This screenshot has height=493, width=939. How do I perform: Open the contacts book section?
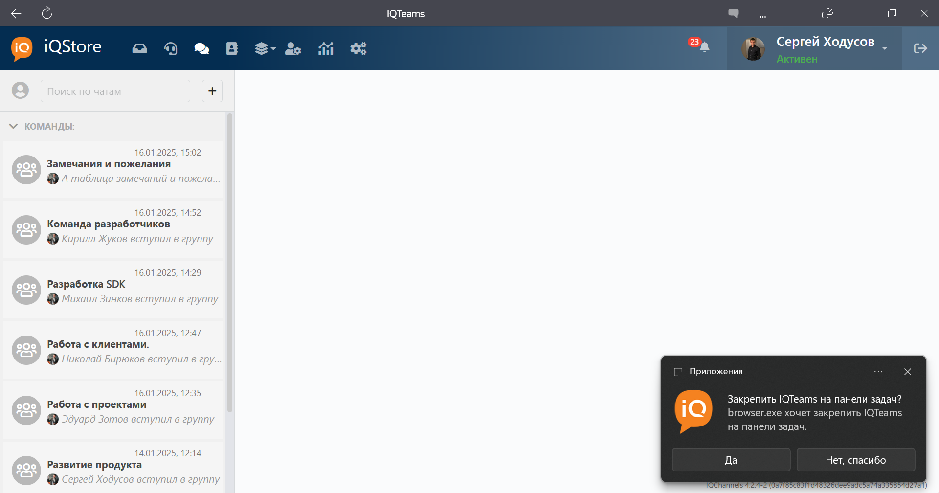232,48
